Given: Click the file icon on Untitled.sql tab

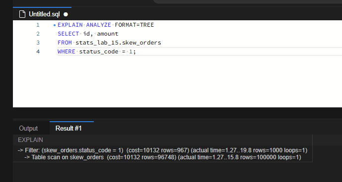Looking at the screenshot, I should (x=22, y=14).
